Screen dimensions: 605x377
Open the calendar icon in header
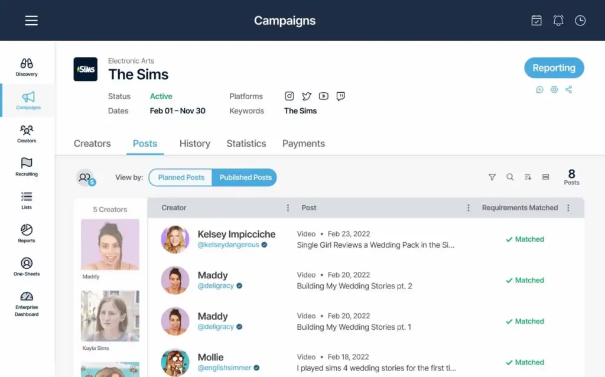[x=536, y=21]
